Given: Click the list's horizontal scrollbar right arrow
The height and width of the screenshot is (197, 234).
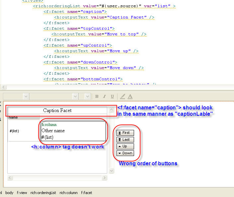Looking at the screenshot, I should [x=104, y=177].
